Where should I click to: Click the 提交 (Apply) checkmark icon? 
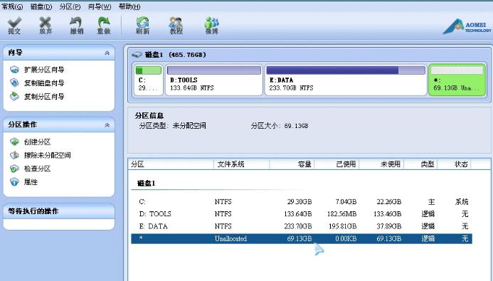14,23
